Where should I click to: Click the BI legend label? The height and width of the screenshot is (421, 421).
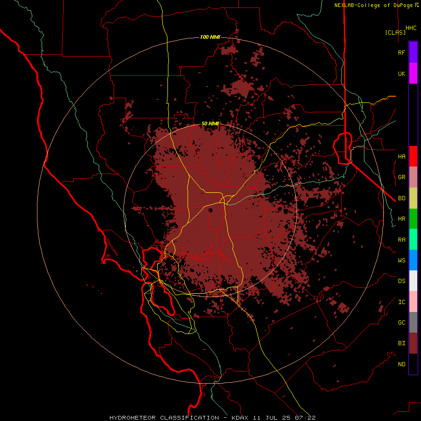[x=401, y=343]
